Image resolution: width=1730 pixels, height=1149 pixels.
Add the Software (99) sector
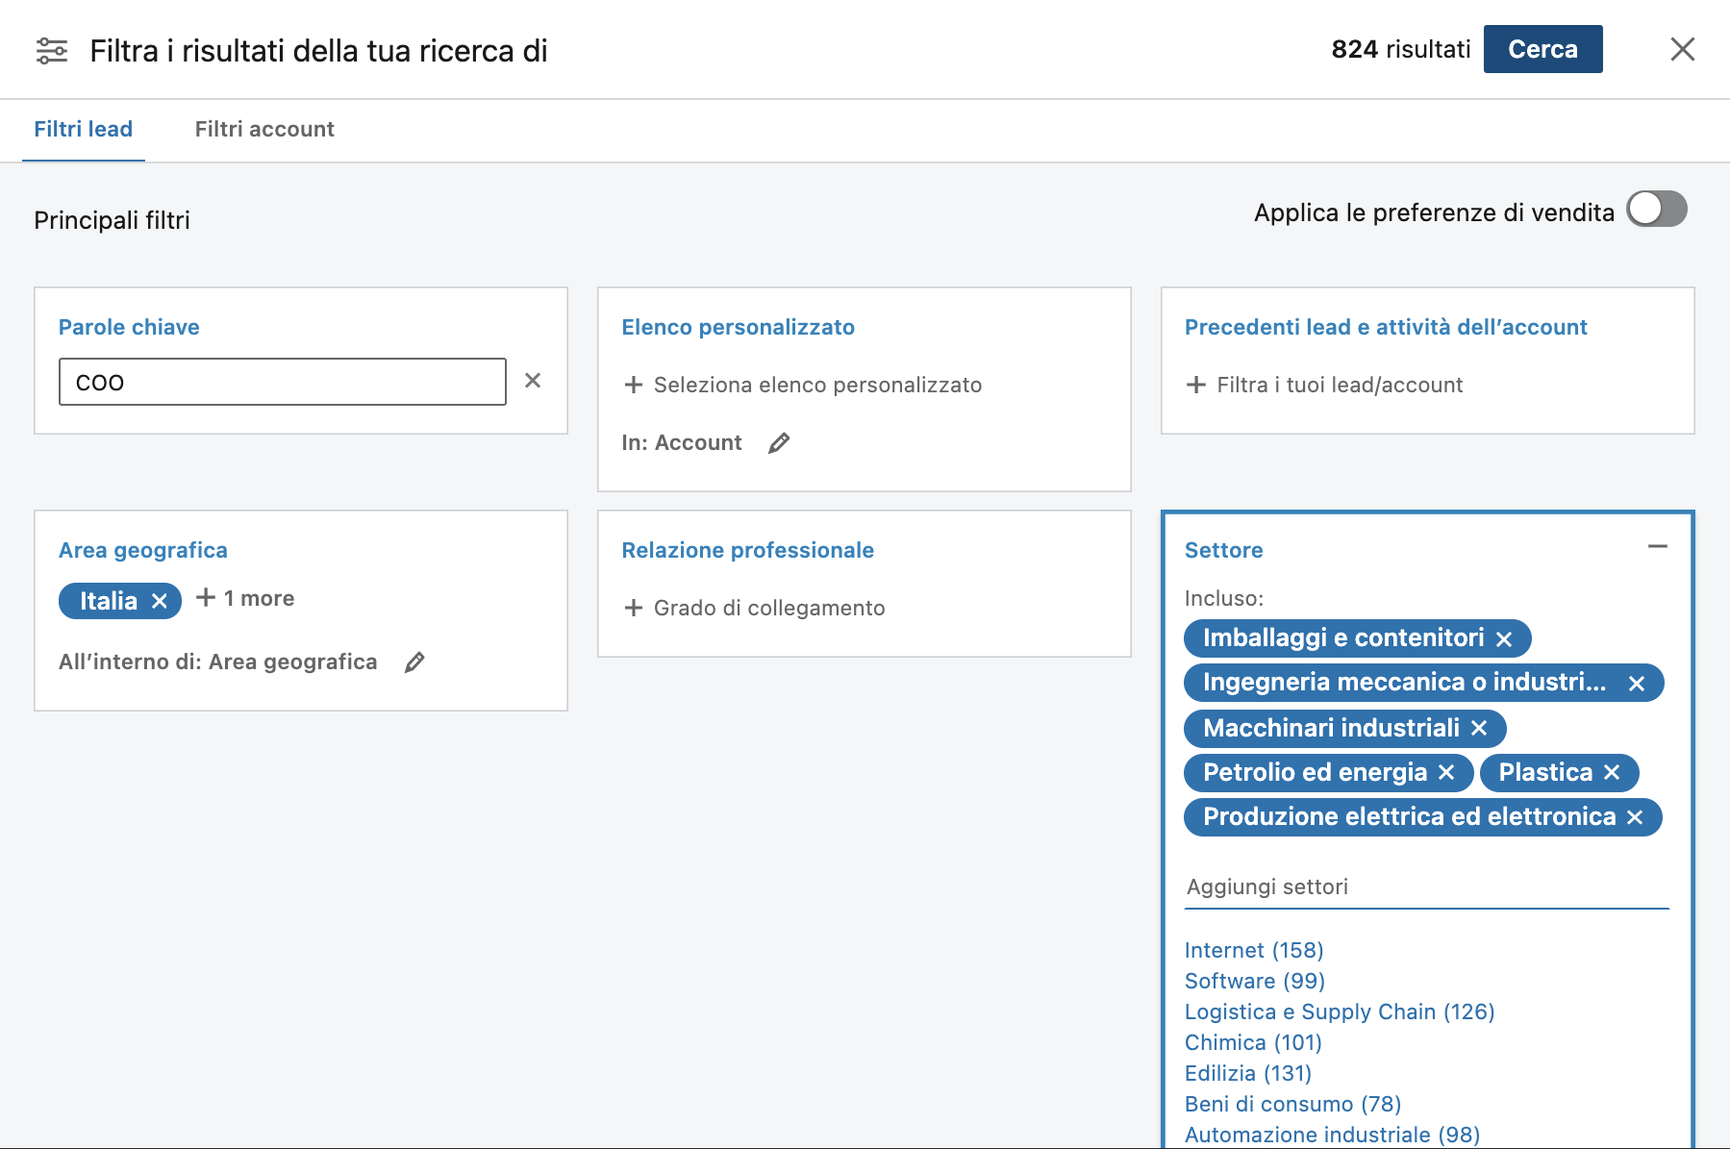(x=1255, y=981)
